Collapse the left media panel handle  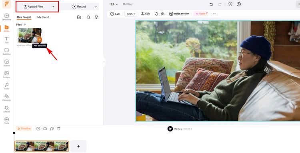tap(104, 62)
